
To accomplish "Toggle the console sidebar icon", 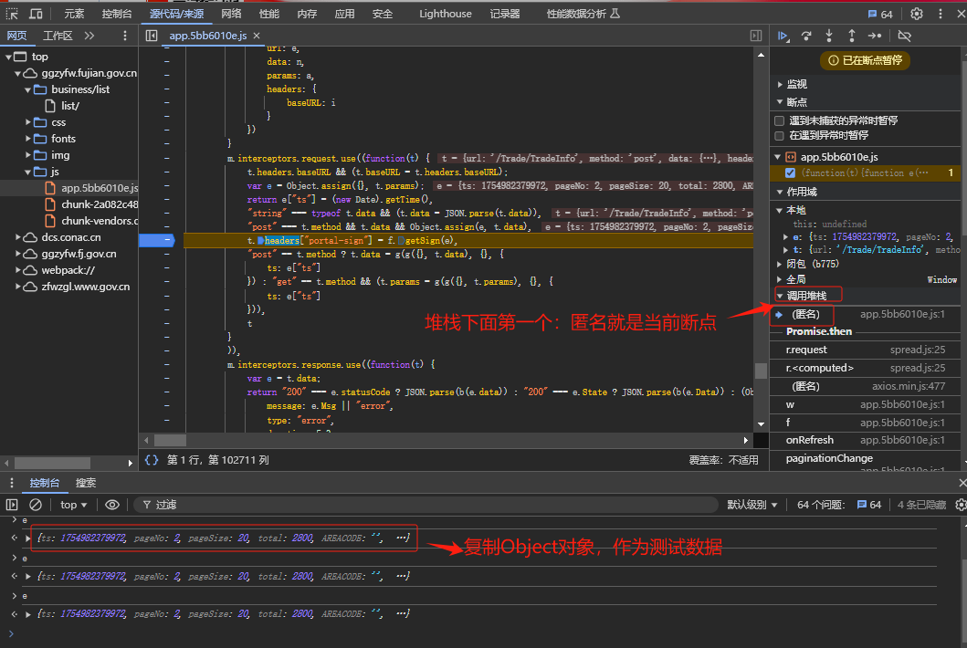I will (12, 505).
